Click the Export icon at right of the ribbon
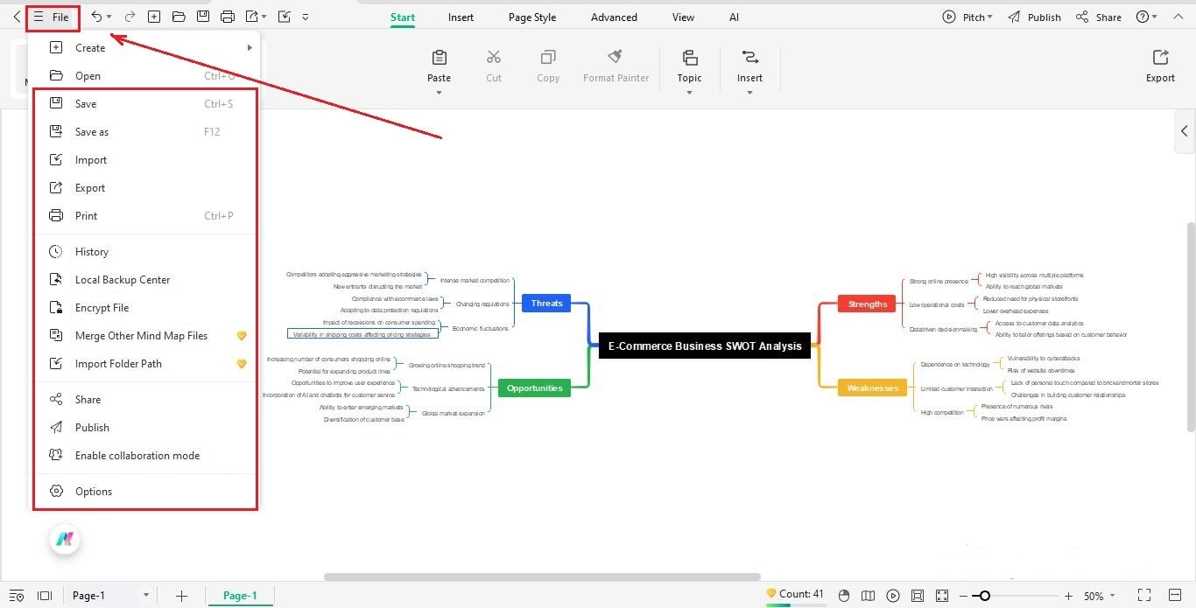Viewport: 1196px width, 608px height. (1160, 58)
